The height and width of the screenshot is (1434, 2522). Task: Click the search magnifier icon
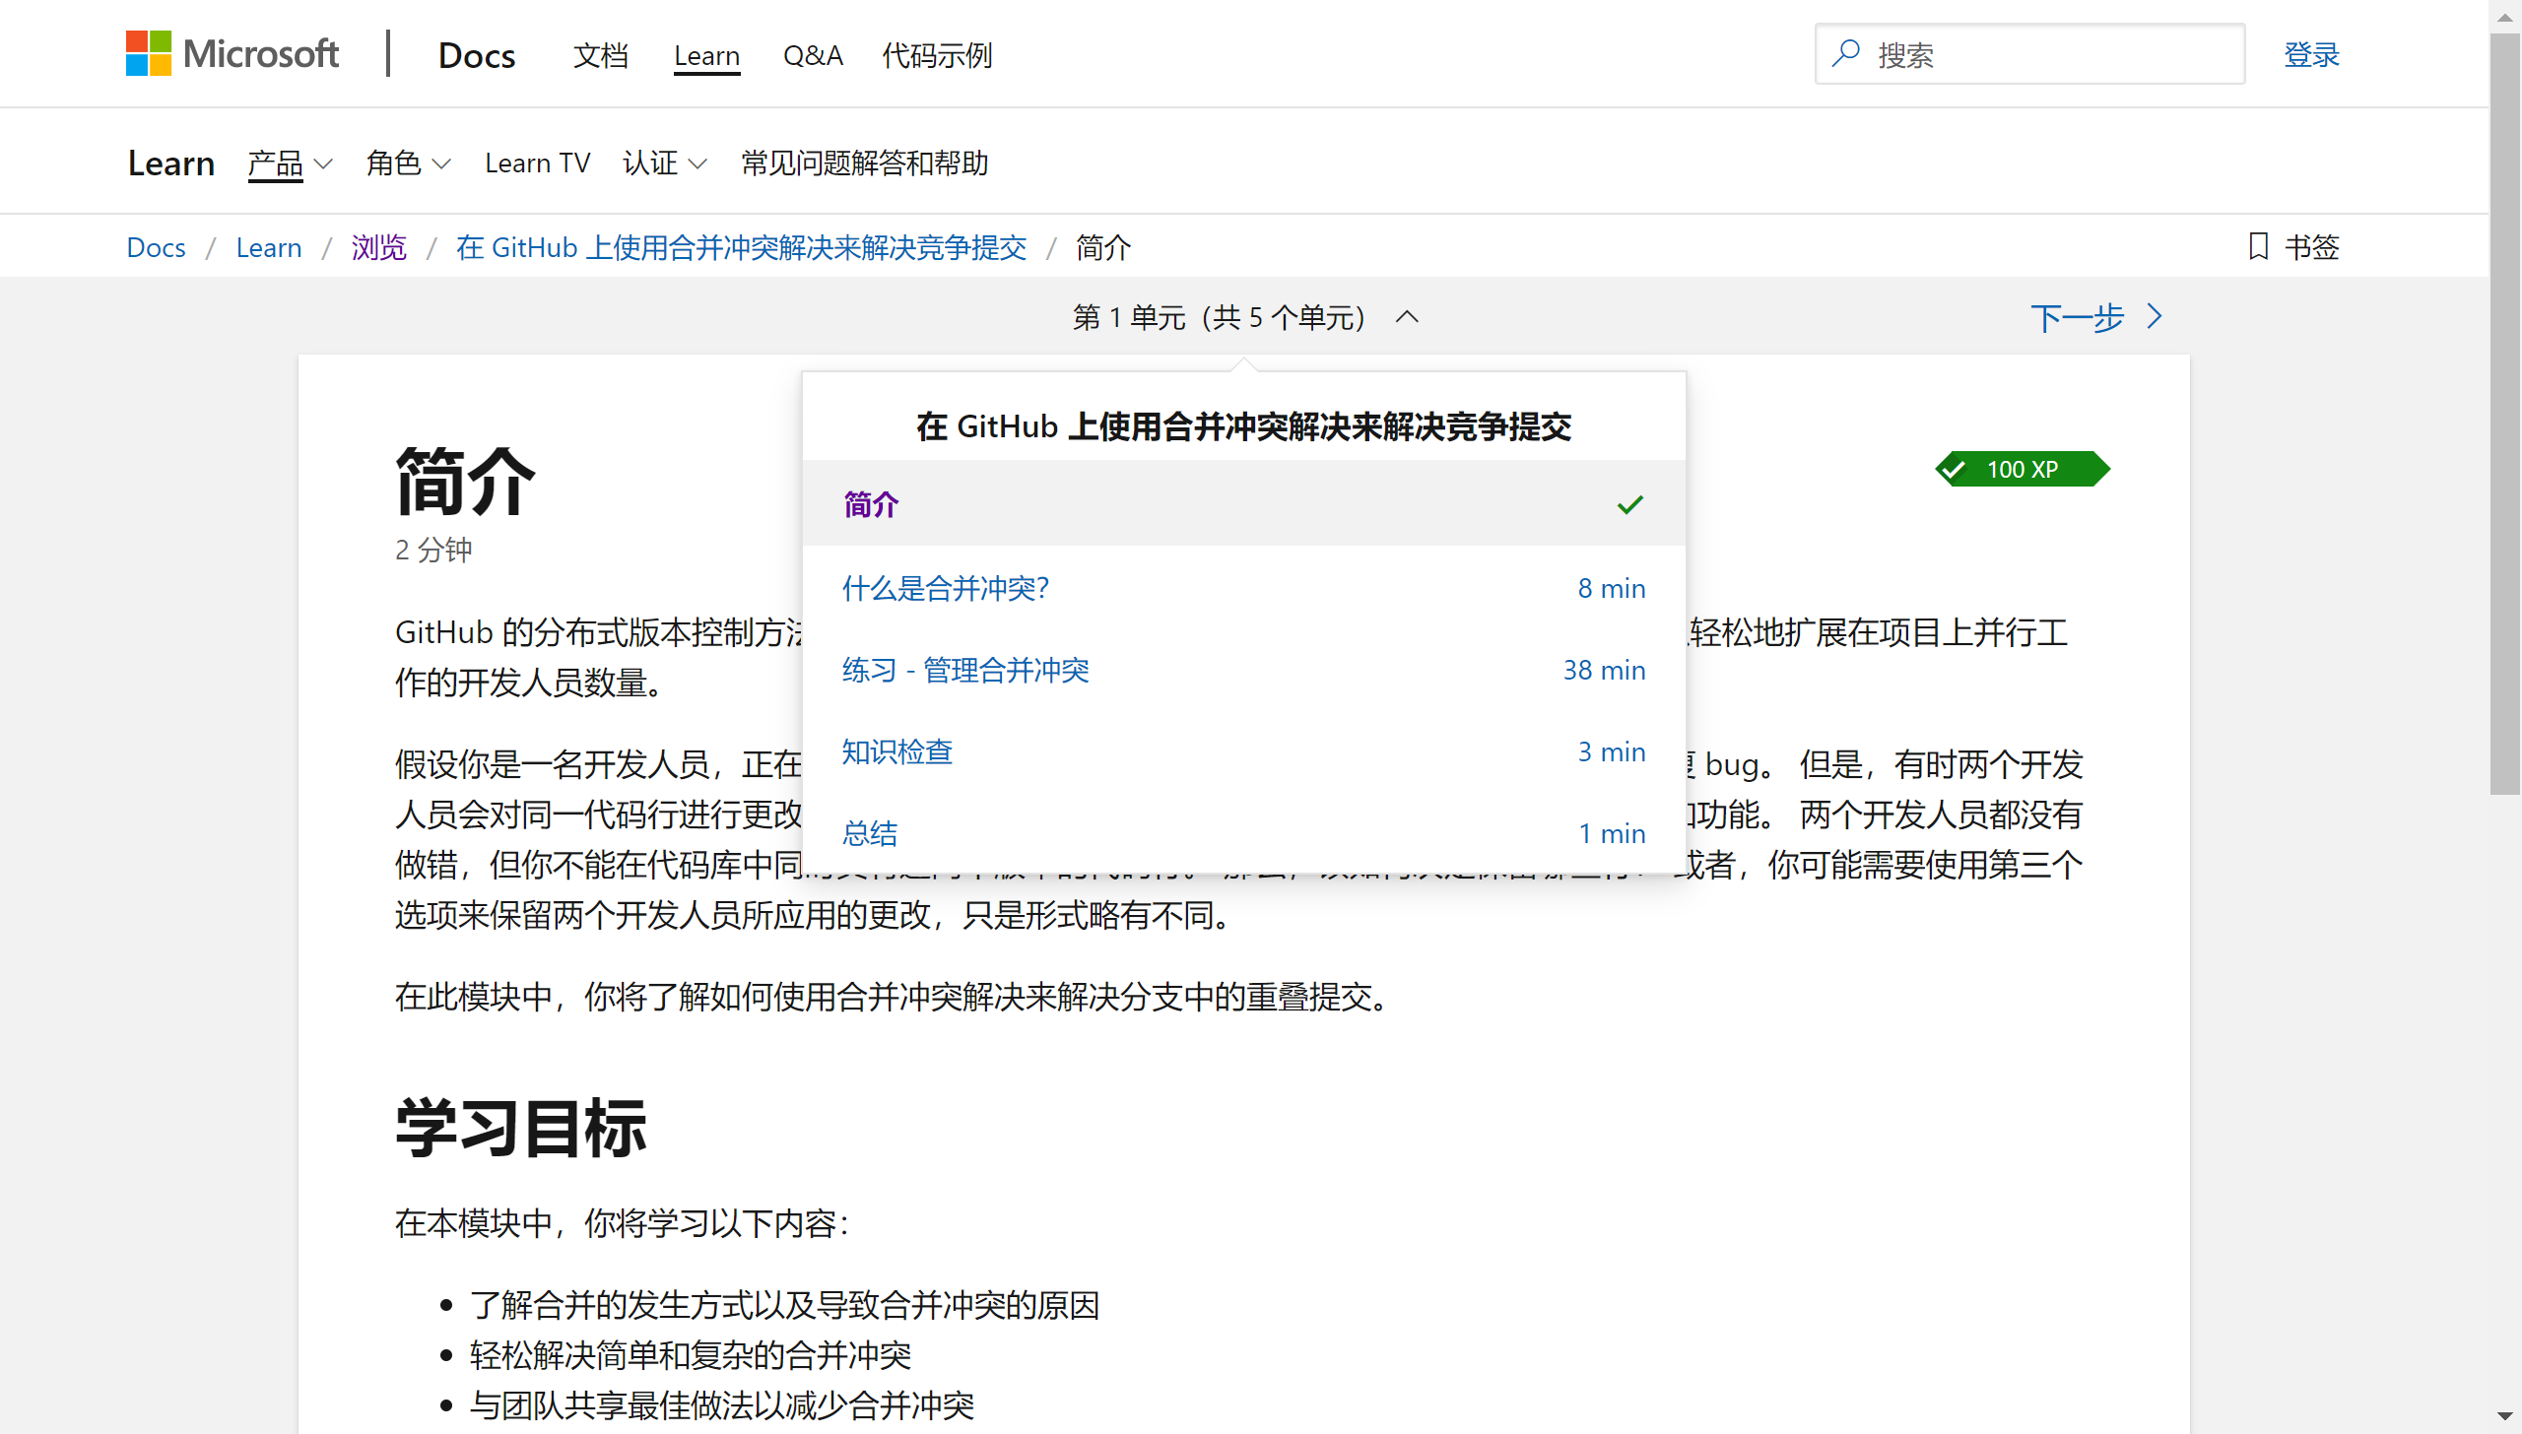[x=1845, y=53]
